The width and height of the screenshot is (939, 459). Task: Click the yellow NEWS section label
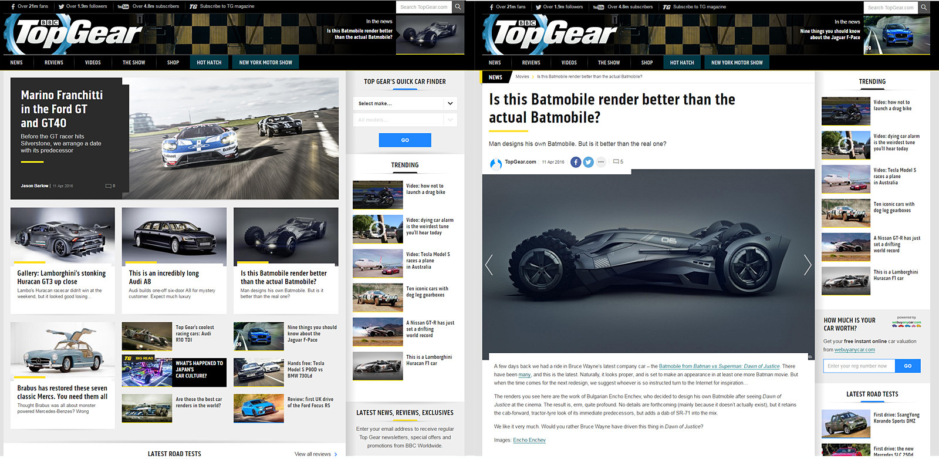click(x=495, y=77)
